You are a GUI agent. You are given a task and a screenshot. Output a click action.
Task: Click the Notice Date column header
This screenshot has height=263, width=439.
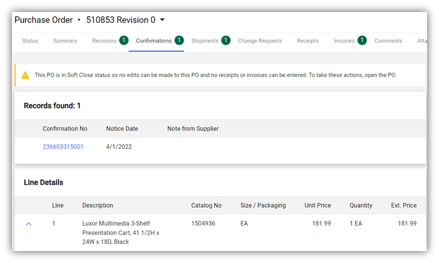122,129
